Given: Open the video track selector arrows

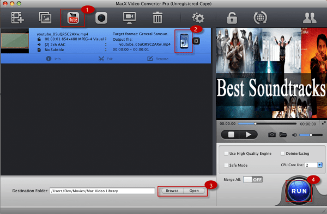Looking at the screenshot, I should click(x=106, y=39).
